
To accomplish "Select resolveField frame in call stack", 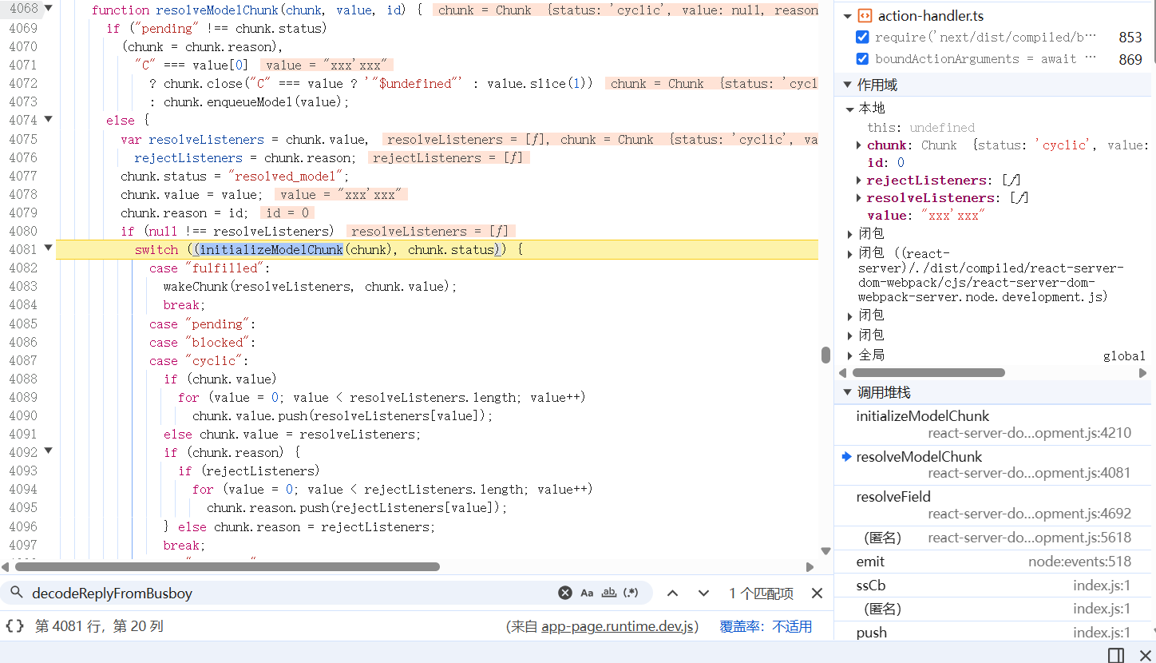I will click(x=893, y=497).
